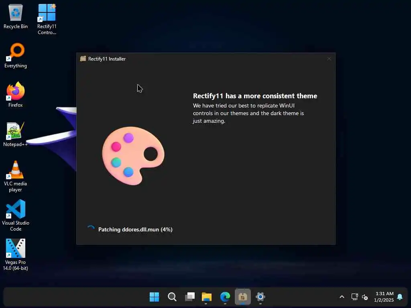Click the 'Rectify11 has a more consistent theme' heading
The width and height of the screenshot is (411, 308).
[255, 96]
